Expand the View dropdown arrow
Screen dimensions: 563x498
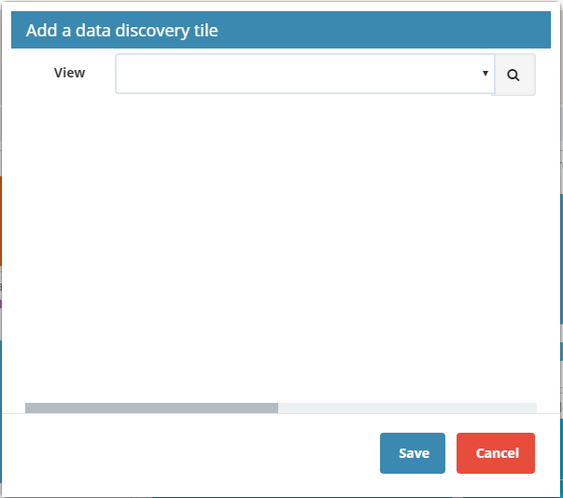point(486,73)
